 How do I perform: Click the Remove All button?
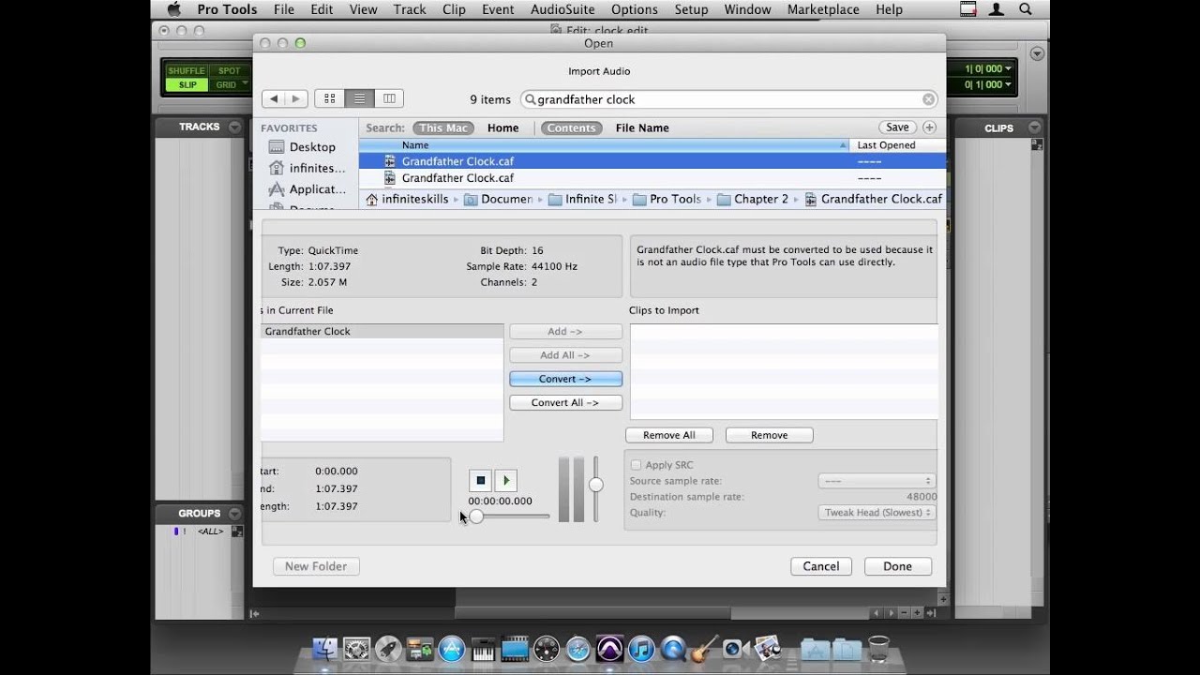click(669, 435)
